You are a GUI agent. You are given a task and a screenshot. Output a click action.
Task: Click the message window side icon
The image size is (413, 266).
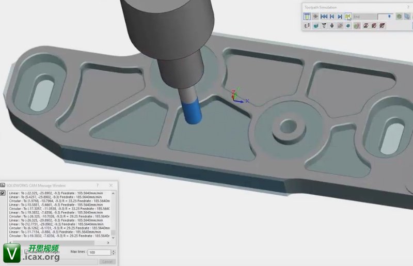click(3, 193)
